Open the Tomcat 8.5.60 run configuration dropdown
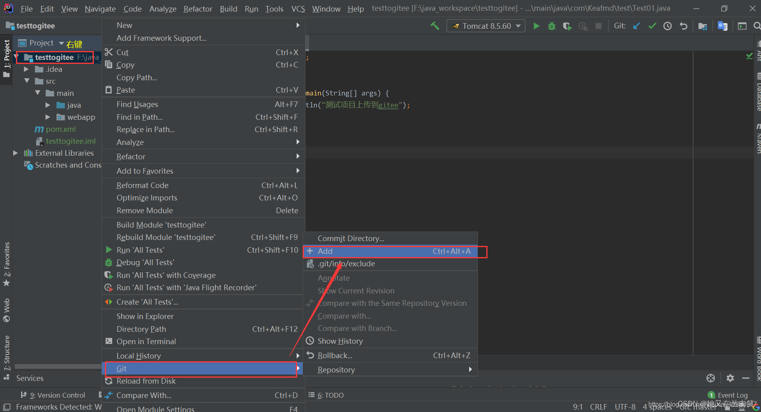The image size is (761, 412). click(x=486, y=26)
